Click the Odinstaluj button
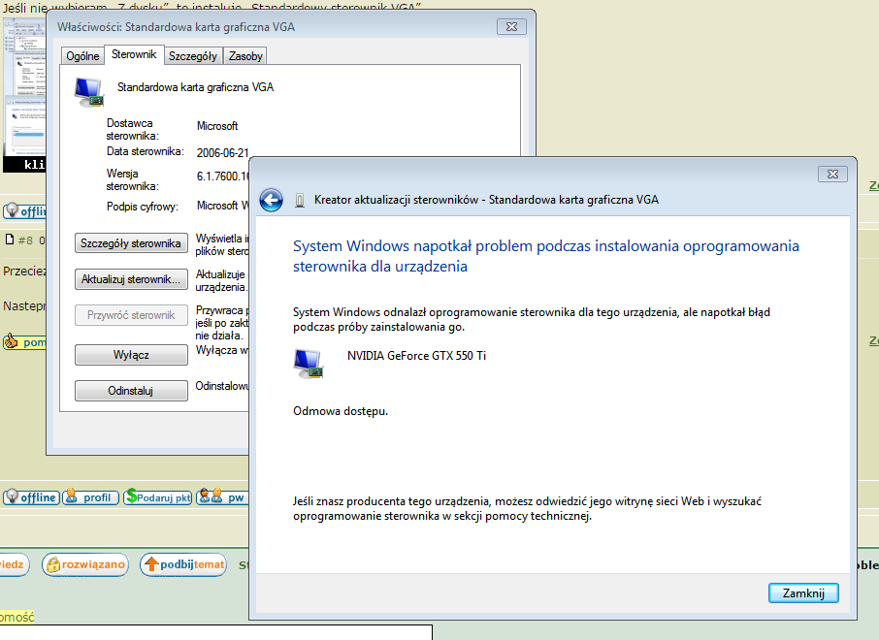The height and width of the screenshot is (640, 879). click(131, 391)
